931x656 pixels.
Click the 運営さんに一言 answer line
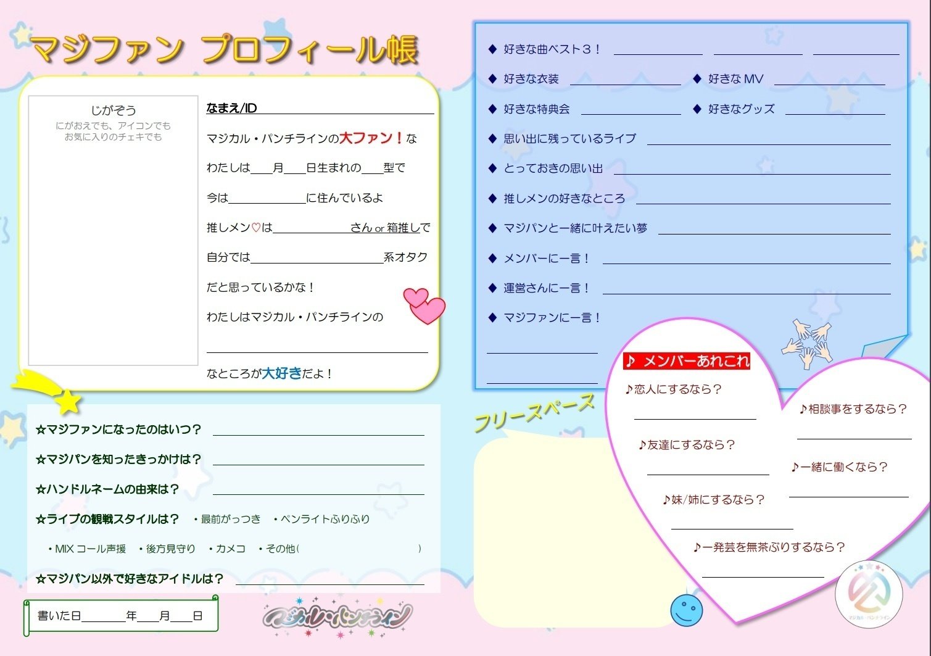pyautogui.click(x=747, y=288)
